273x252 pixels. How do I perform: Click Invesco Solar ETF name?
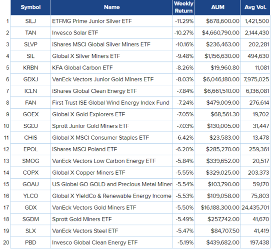(x=75, y=32)
